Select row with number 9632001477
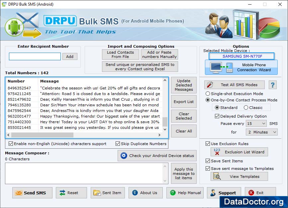 pos(84,116)
